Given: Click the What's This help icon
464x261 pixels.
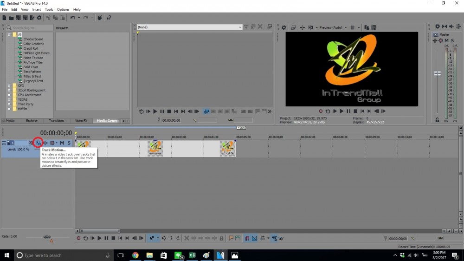Looking at the screenshot, I should (109, 18).
